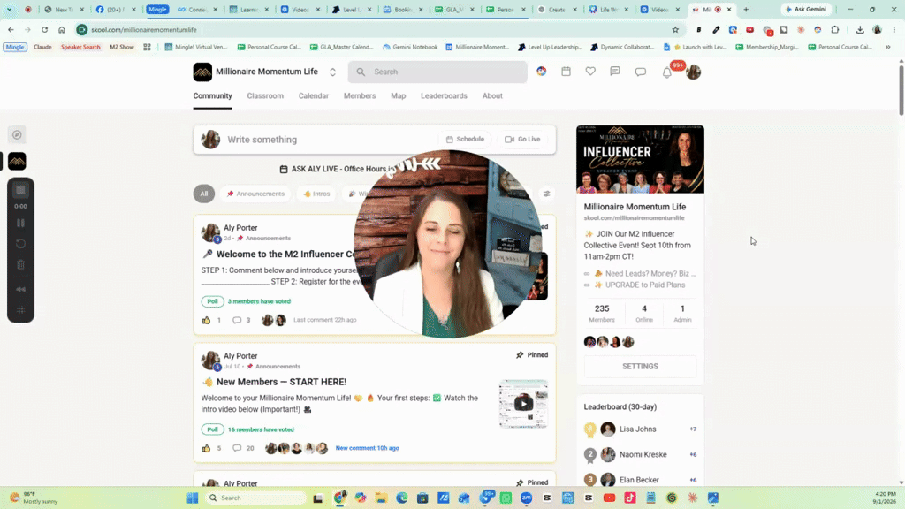Reload the page in Chrome

point(44,29)
